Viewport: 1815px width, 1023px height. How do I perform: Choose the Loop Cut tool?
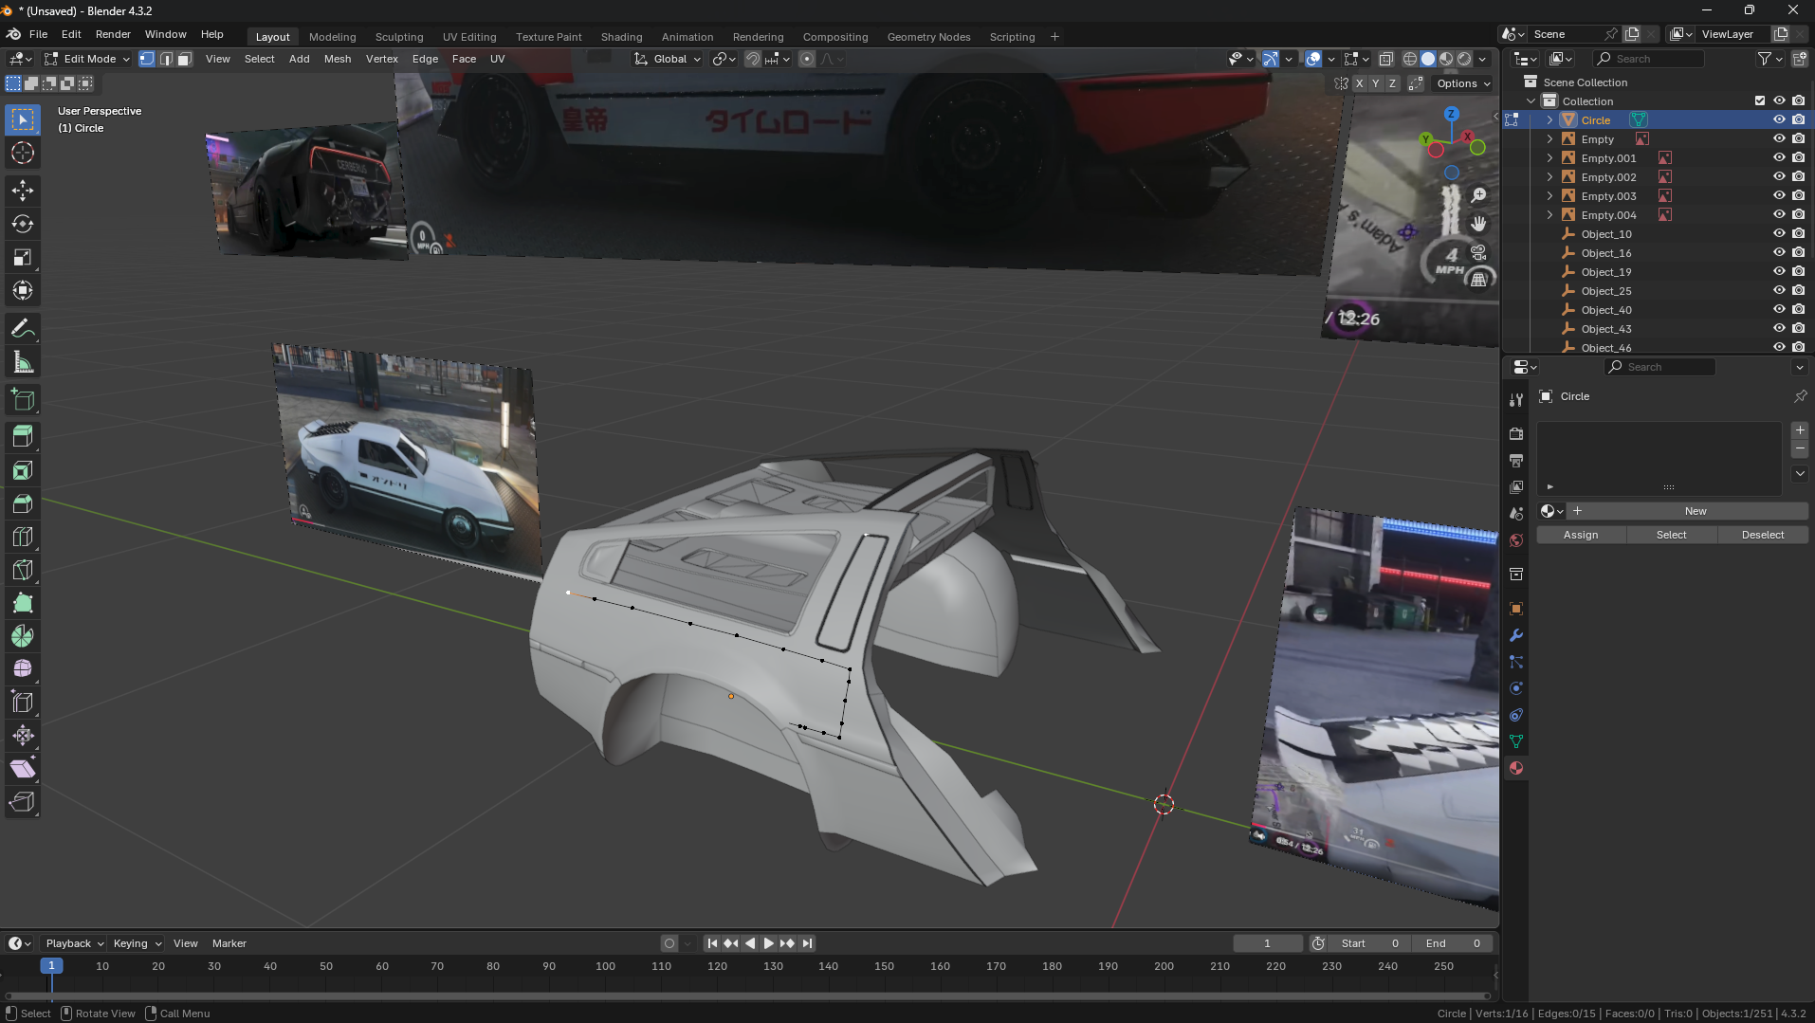23,537
